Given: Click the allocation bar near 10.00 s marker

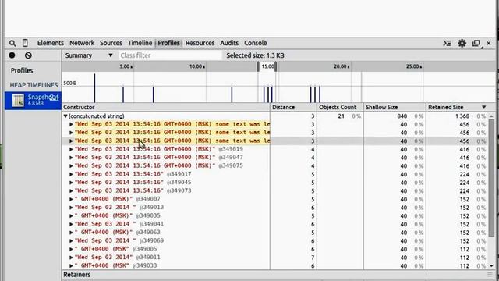Looking at the screenshot, I should pyautogui.click(x=232, y=94).
